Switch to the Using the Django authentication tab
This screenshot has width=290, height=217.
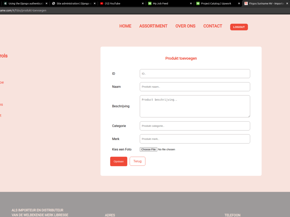tap(26, 3)
